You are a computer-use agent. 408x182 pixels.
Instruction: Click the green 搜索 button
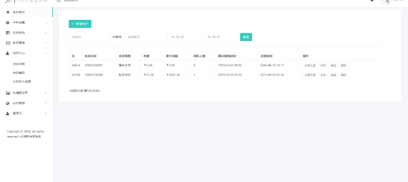[x=246, y=37]
